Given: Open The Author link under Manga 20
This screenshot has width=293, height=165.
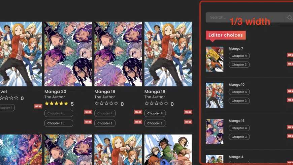Looking at the screenshot, I should click(55, 97).
